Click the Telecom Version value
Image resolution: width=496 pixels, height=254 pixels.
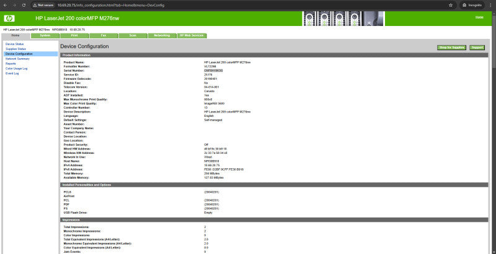point(211,87)
